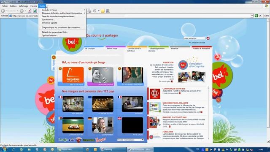
Task: Open the Savoir-faire & nutrition tab
Action: click(x=135, y=50)
